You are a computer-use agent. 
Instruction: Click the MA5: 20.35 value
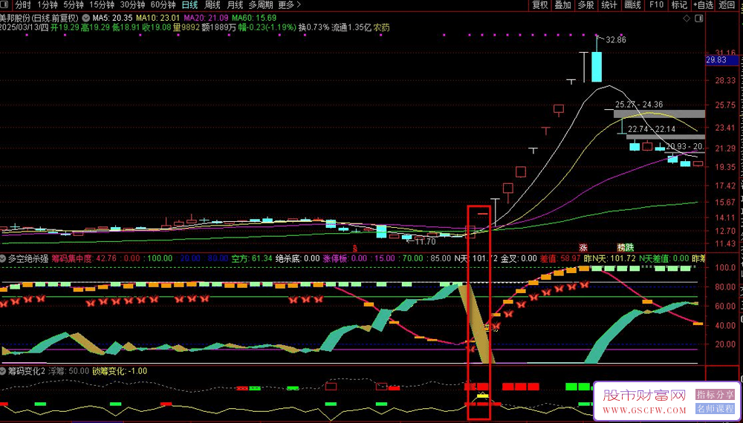point(112,18)
